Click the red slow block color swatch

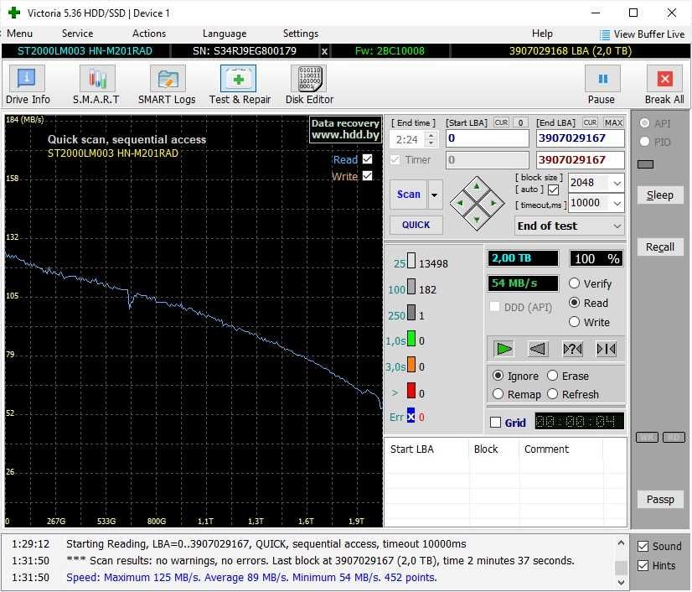(411, 391)
